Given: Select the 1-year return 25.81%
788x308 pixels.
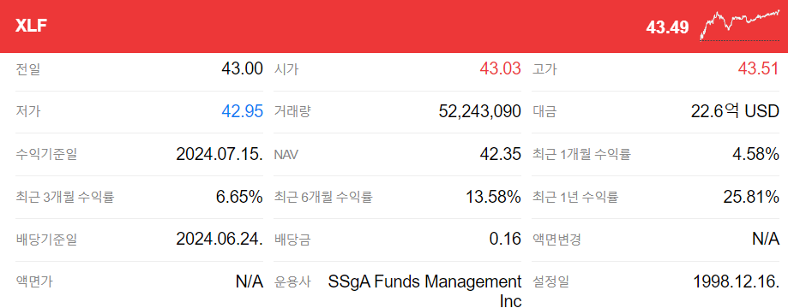Looking at the screenshot, I should tap(751, 197).
